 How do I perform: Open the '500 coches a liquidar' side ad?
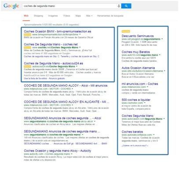pyautogui.click(x=136, y=100)
